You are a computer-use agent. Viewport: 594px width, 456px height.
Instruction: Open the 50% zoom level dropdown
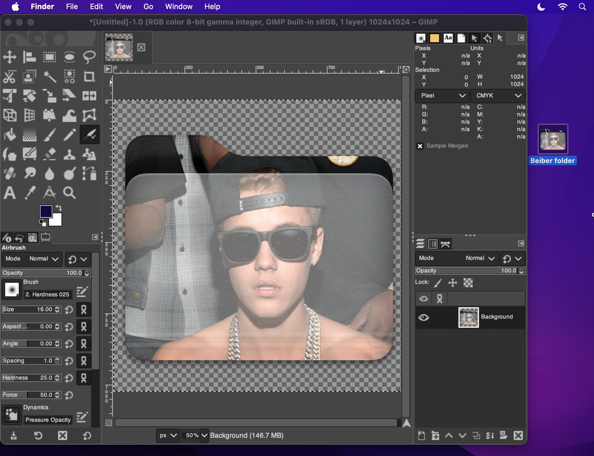tap(204, 435)
